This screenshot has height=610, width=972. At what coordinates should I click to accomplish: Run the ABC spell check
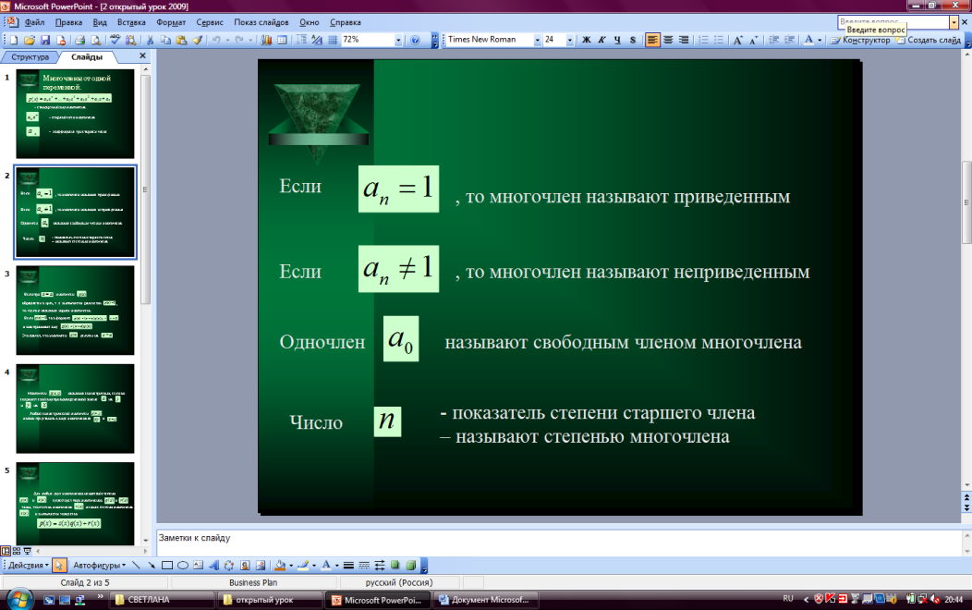point(115,40)
